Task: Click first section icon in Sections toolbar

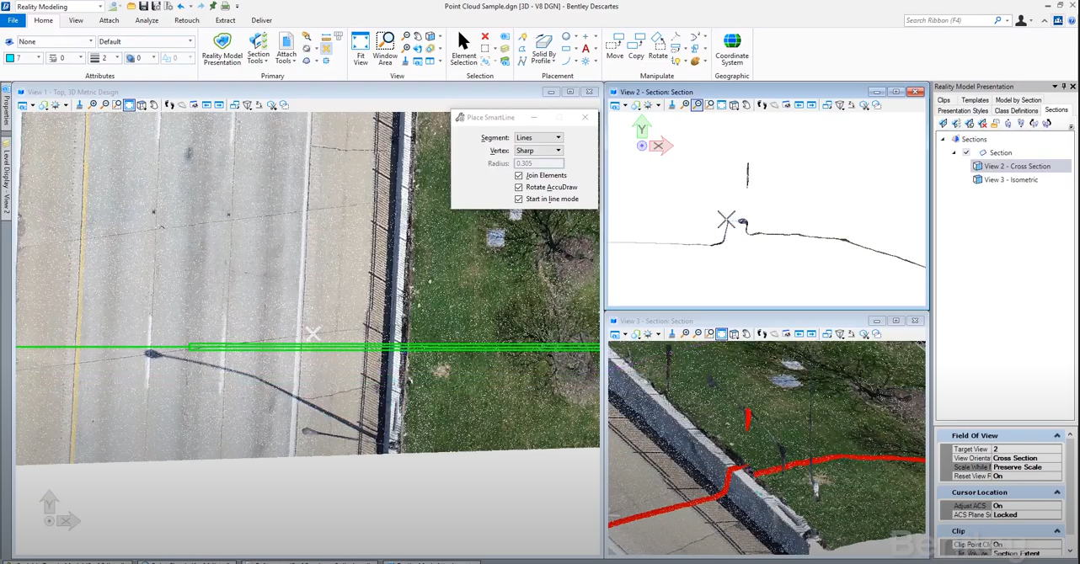Action: tap(944, 123)
